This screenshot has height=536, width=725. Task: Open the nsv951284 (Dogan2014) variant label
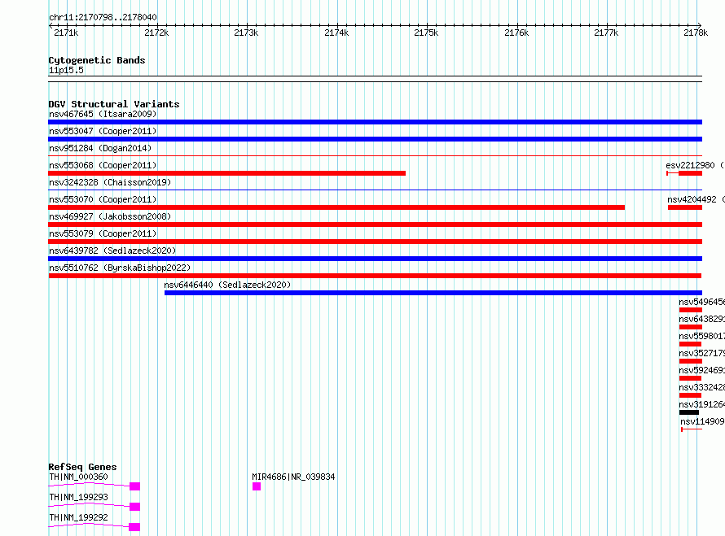coord(100,148)
